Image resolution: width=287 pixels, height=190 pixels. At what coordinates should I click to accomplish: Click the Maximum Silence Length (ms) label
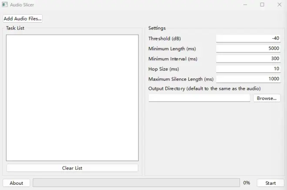[181, 79]
